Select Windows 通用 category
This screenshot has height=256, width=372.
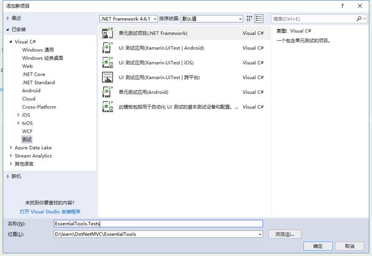coord(38,50)
